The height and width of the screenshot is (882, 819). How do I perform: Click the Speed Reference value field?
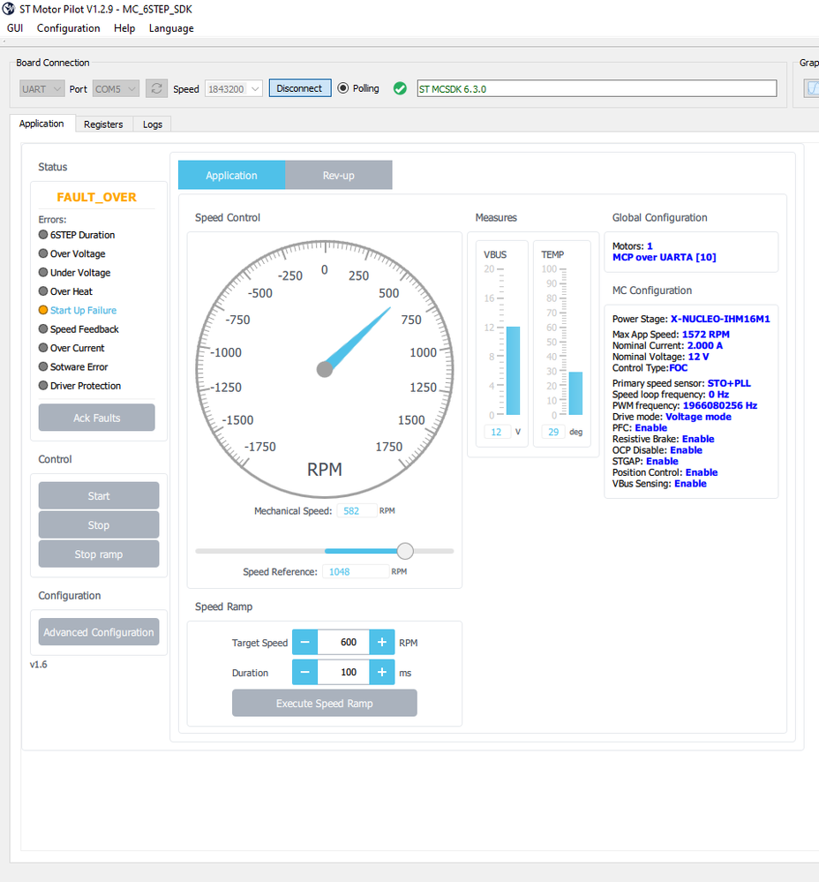tap(356, 571)
